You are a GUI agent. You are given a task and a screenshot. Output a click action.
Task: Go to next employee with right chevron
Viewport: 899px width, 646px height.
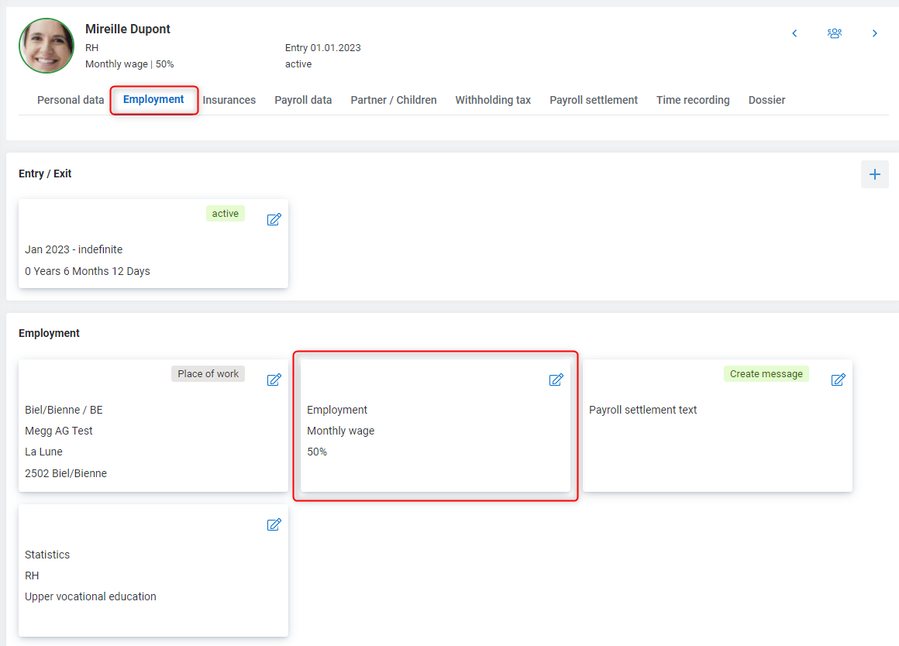click(874, 33)
